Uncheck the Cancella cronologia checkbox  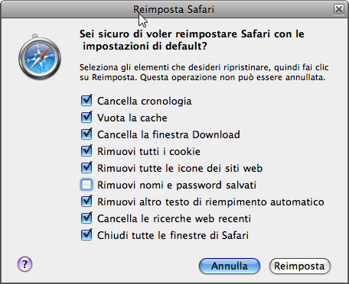[86, 101]
